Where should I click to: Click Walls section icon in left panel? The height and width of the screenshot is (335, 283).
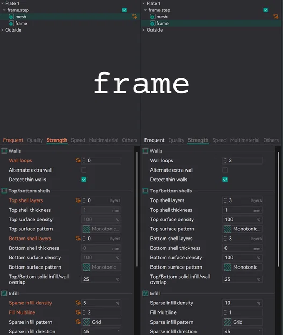tap(4, 151)
